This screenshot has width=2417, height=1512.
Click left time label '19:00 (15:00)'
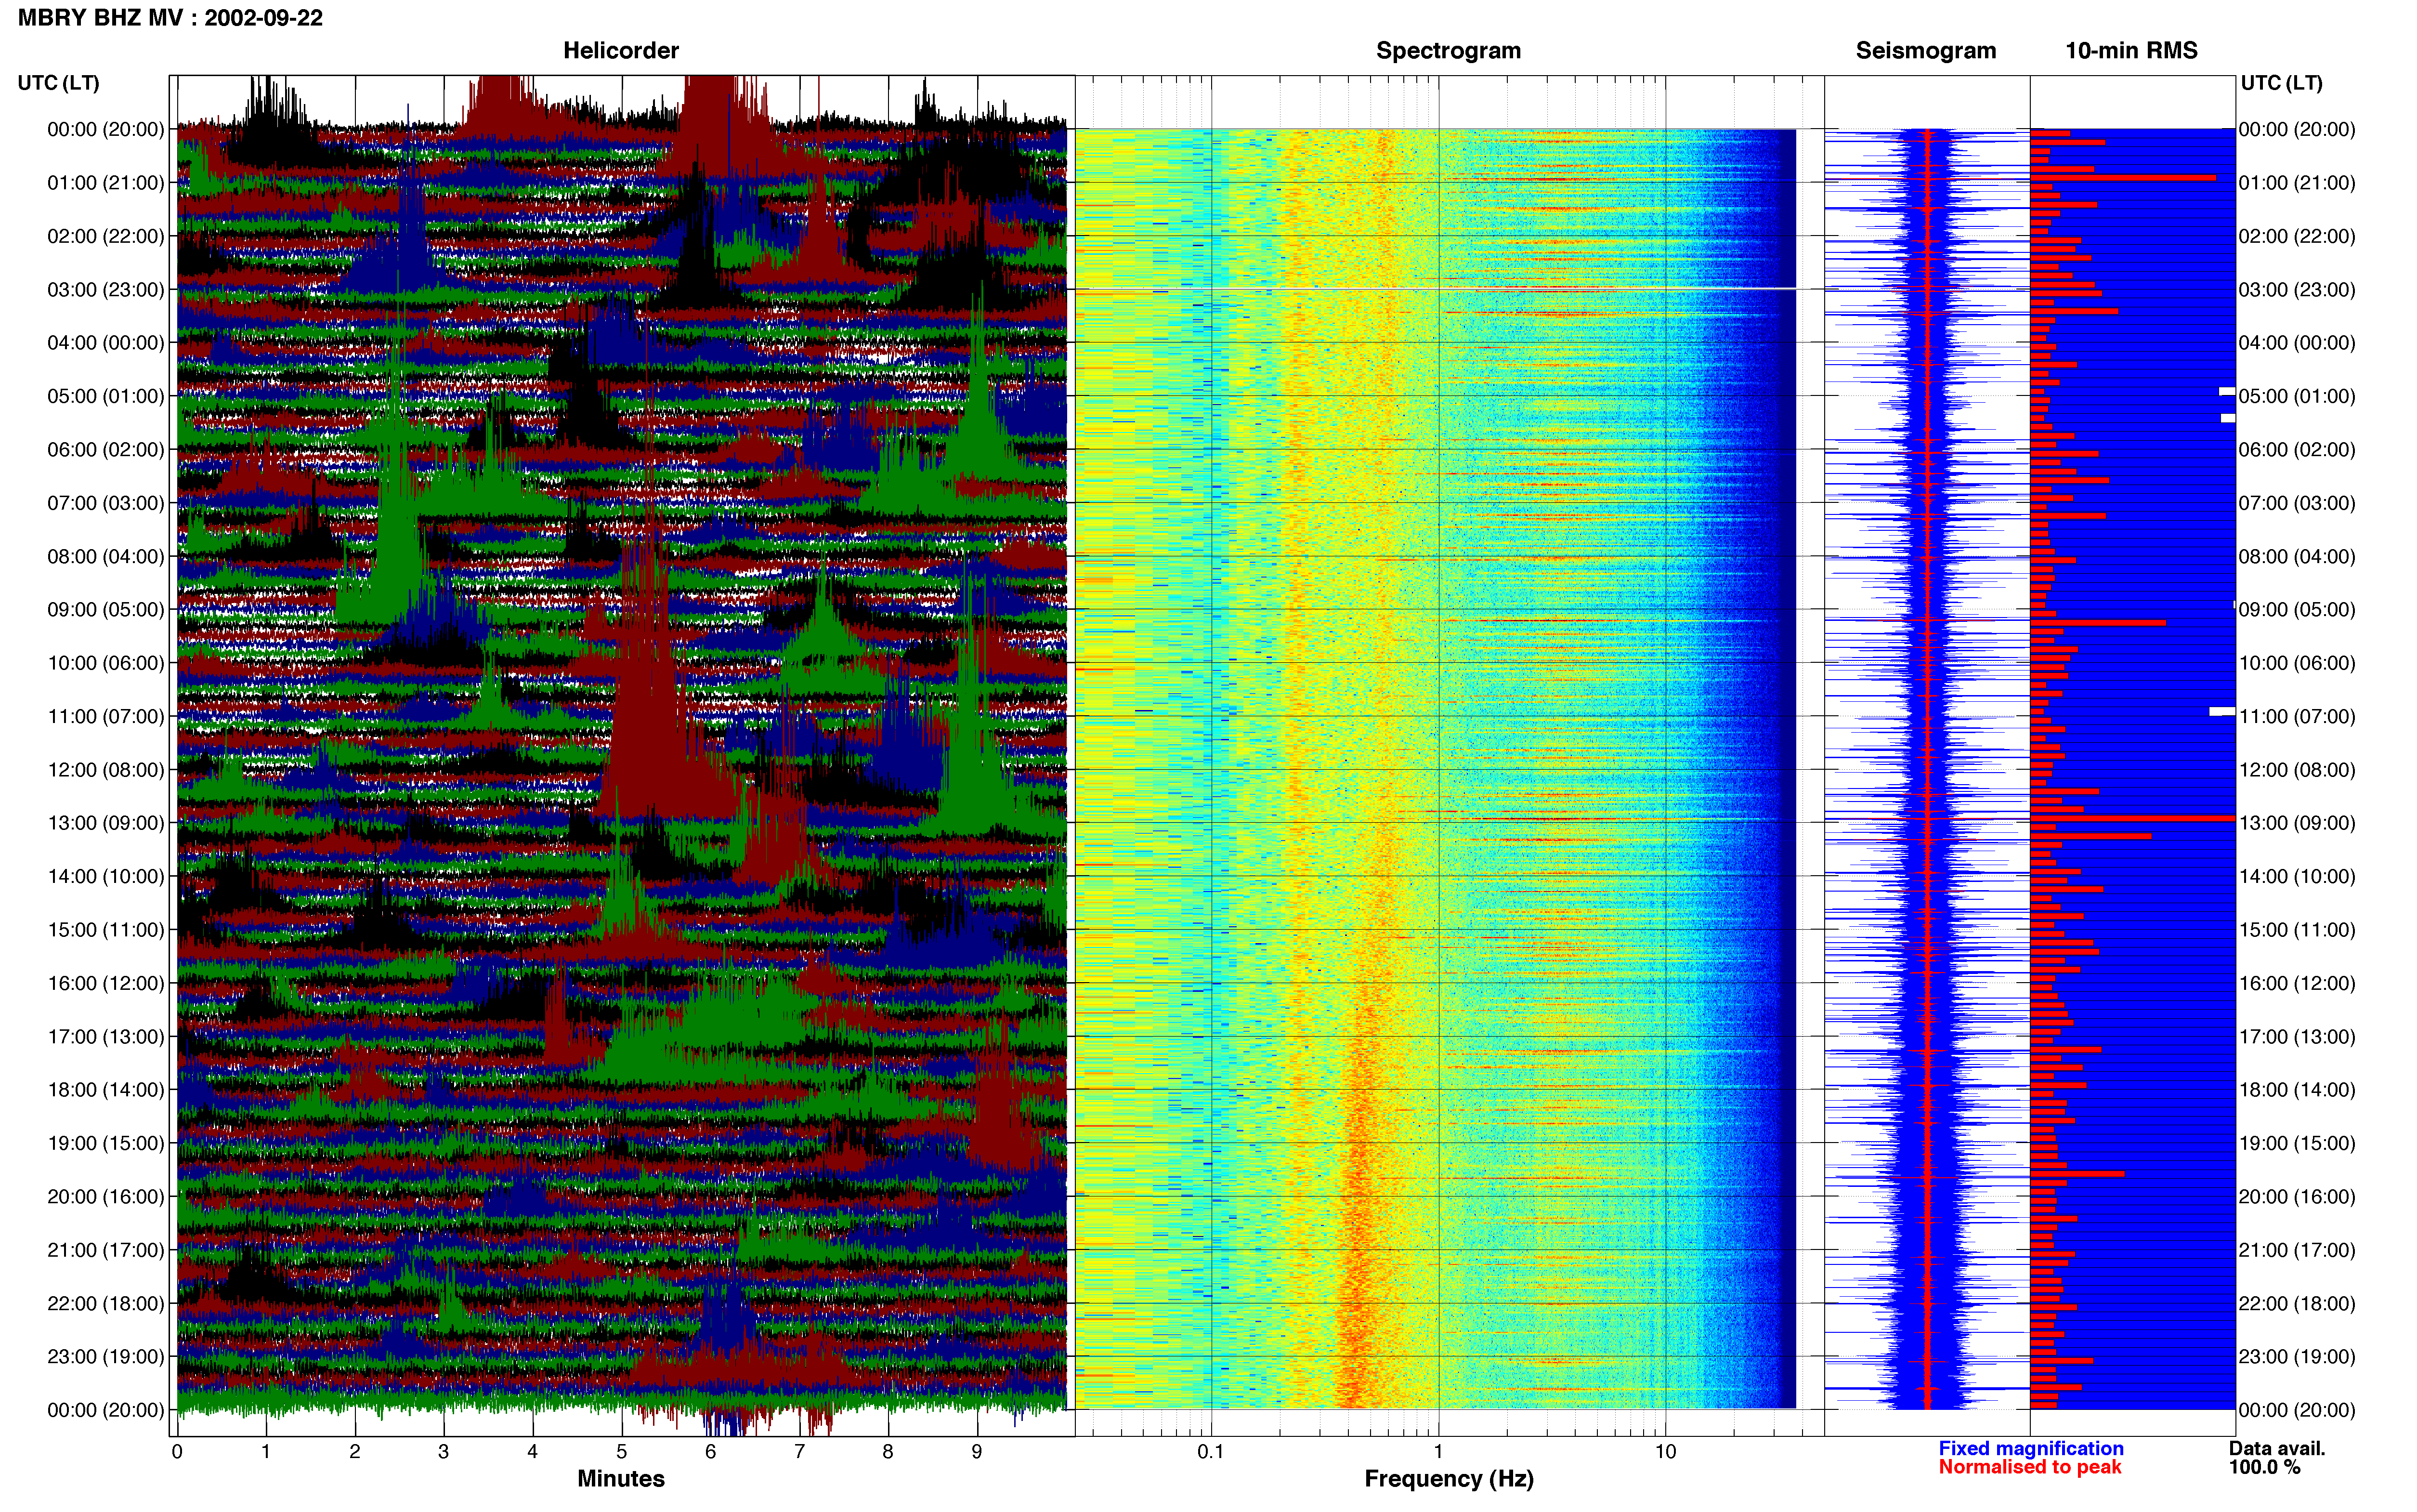point(106,1143)
